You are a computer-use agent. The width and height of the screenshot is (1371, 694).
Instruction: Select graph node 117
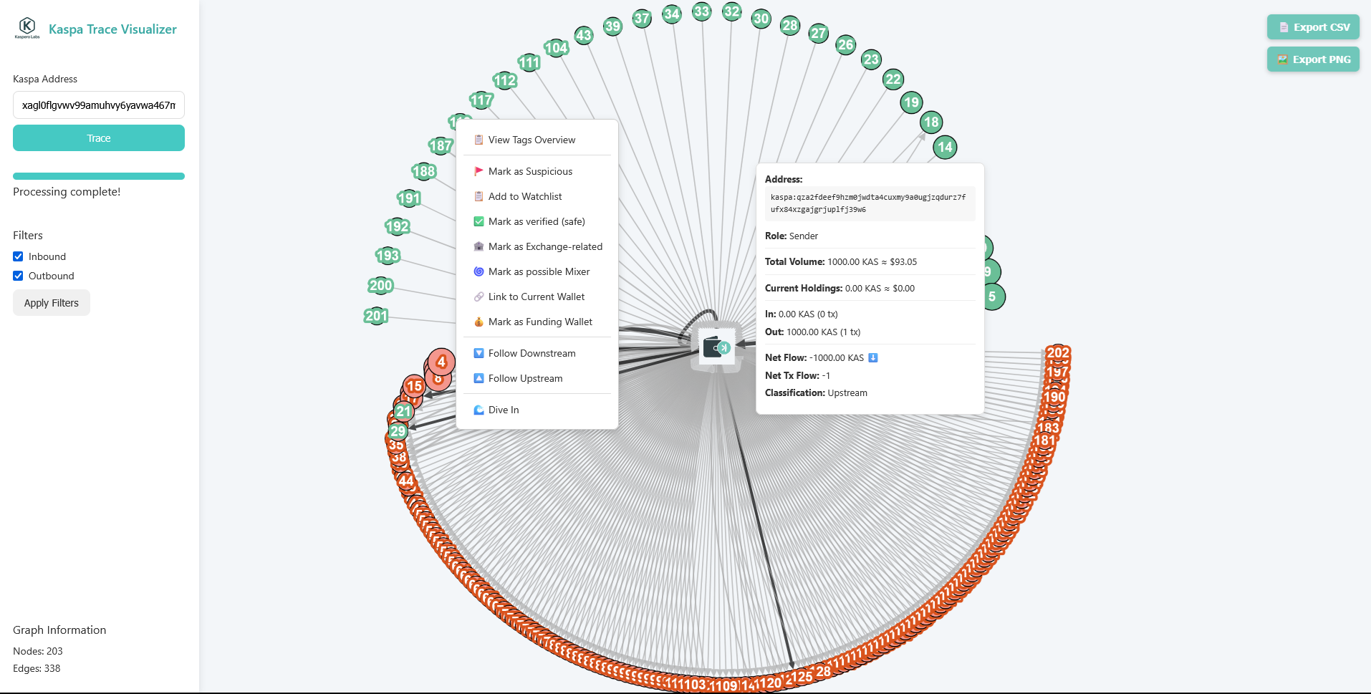481,100
